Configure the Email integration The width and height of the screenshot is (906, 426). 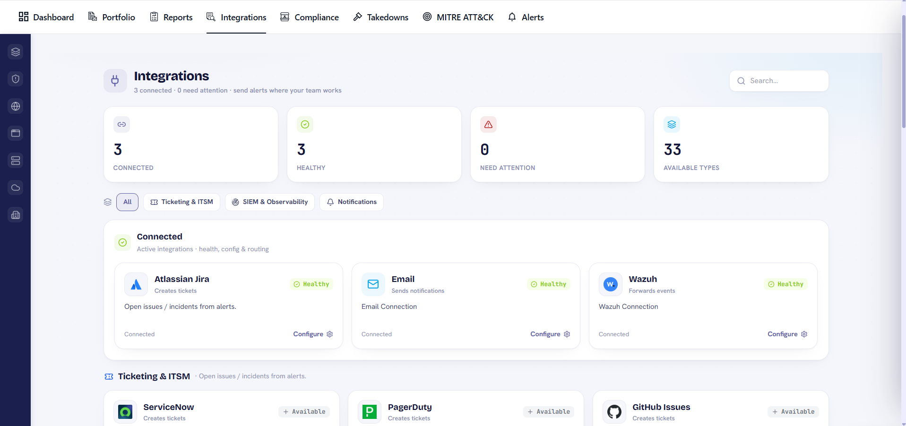point(550,334)
